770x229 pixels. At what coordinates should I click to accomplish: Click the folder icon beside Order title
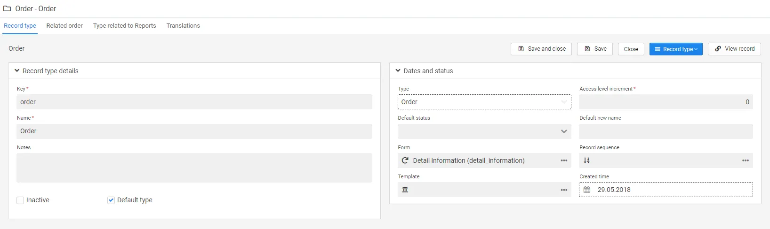pyautogui.click(x=7, y=8)
